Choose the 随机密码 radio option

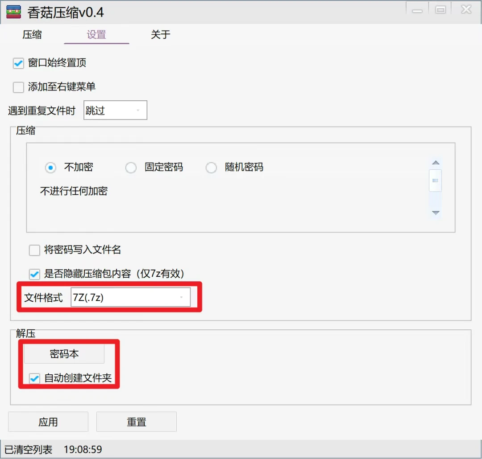point(211,168)
